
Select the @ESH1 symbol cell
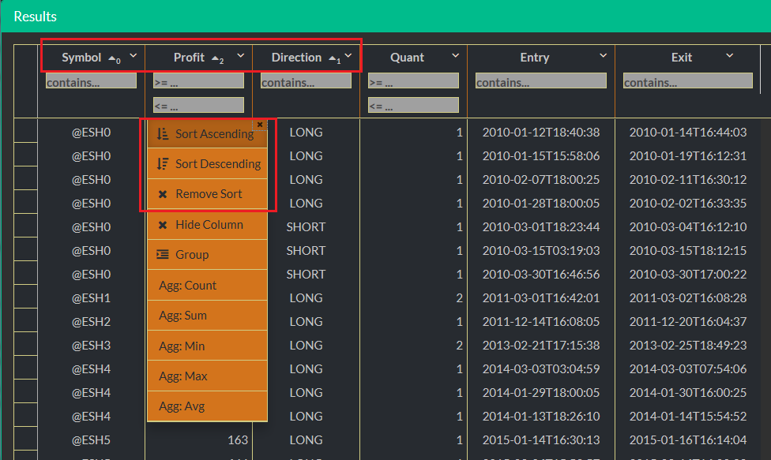(x=92, y=298)
